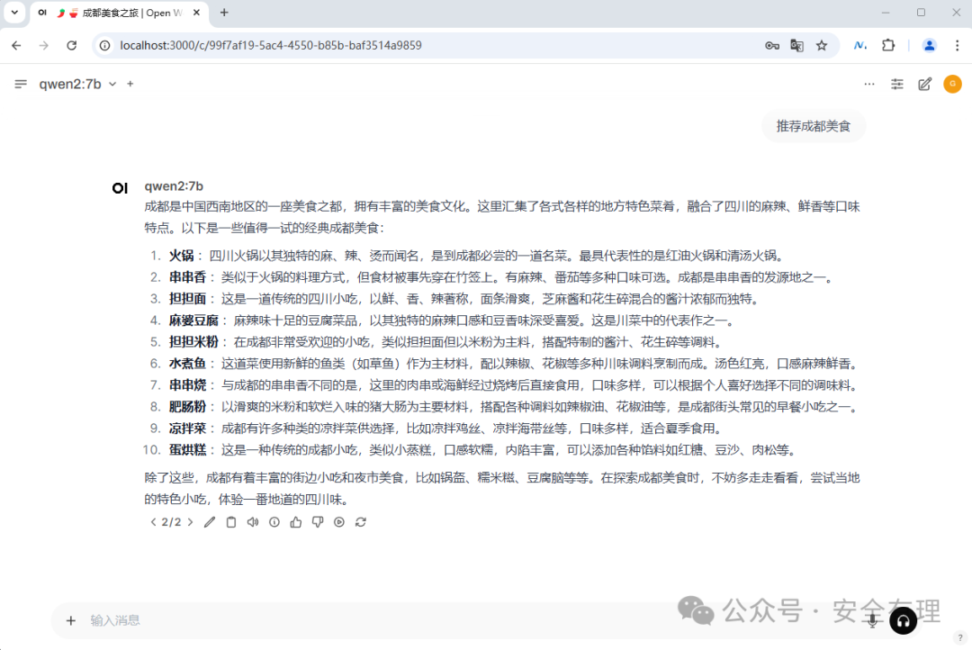View site information icon in address bar
The image size is (972, 650).
tap(105, 45)
